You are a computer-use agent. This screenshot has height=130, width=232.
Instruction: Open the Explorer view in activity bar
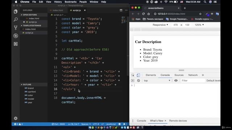pyautogui.click(x=16, y=12)
